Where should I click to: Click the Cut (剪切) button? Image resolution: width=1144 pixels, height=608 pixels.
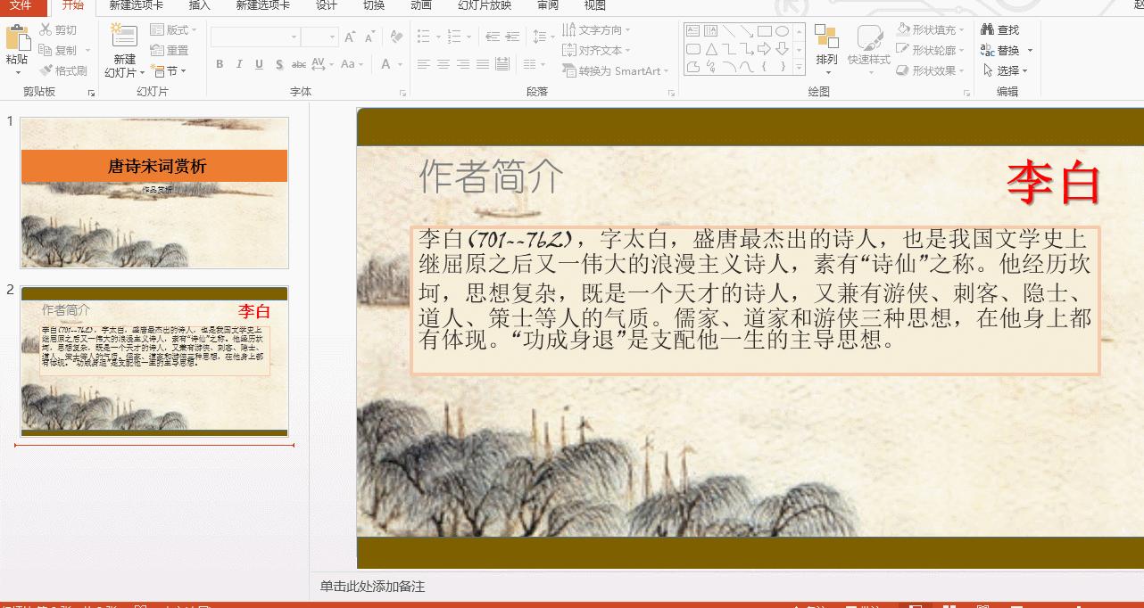click(58, 30)
